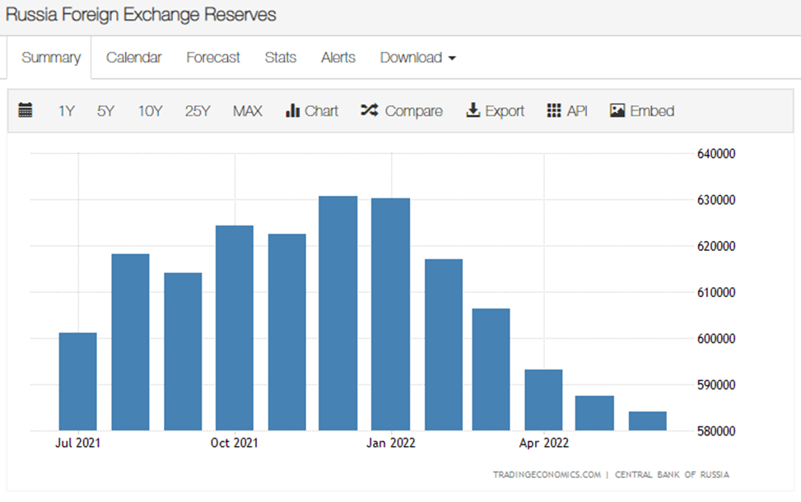The image size is (801, 502).
Task: Select the MAX time range
Action: tap(247, 111)
